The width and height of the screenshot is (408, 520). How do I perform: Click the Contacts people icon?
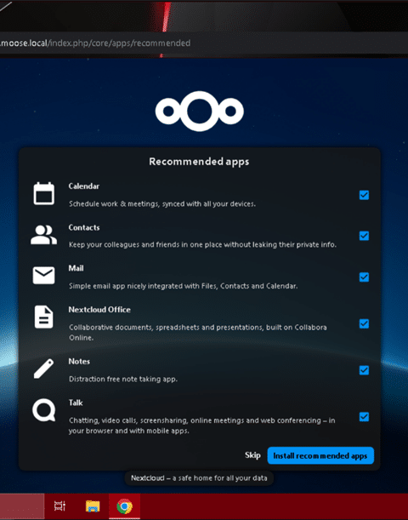(x=43, y=235)
